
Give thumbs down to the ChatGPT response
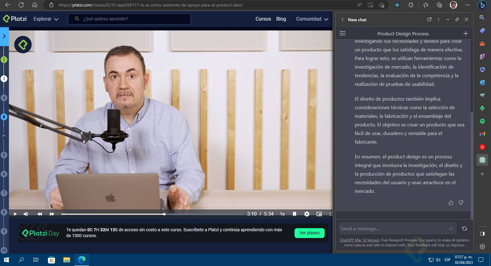[x=461, y=203]
